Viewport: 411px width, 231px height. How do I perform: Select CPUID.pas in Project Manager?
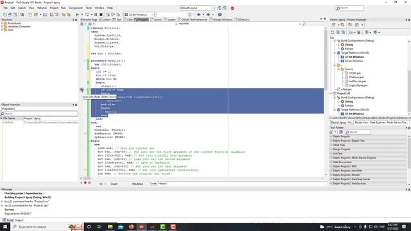pyautogui.click(x=354, y=73)
